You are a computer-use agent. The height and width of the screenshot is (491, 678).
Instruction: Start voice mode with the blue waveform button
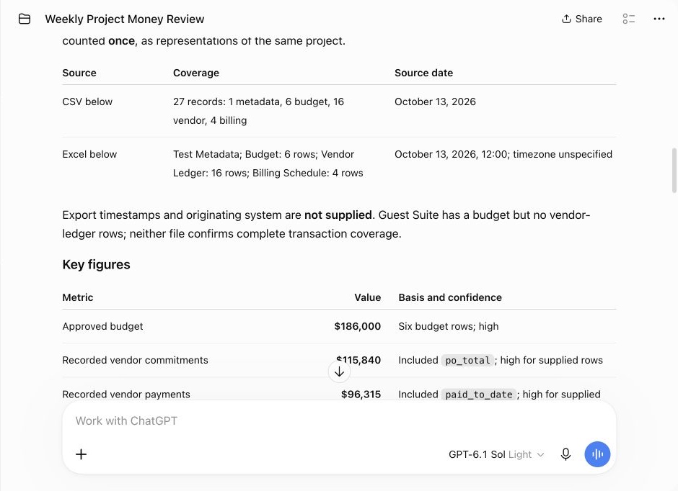click(597, 454)
